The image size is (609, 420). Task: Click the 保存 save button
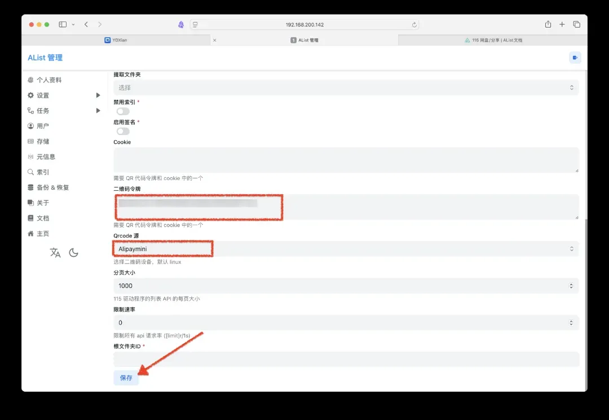pos(126,378)
